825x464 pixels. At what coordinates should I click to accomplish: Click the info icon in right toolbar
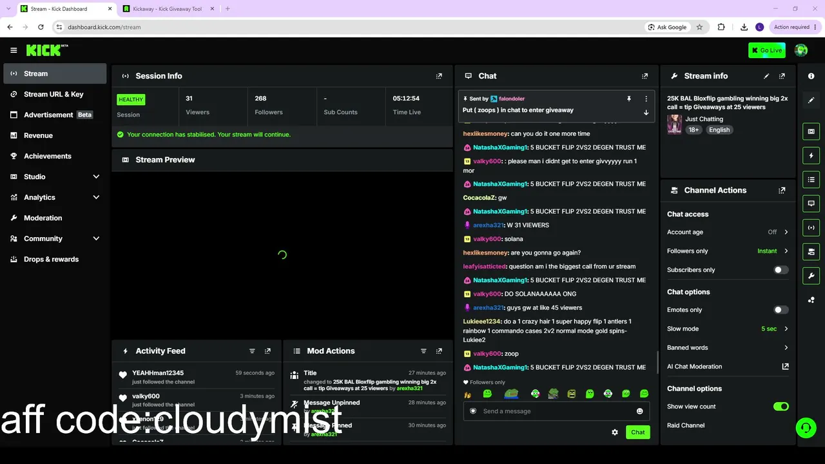tap(811, 76)
